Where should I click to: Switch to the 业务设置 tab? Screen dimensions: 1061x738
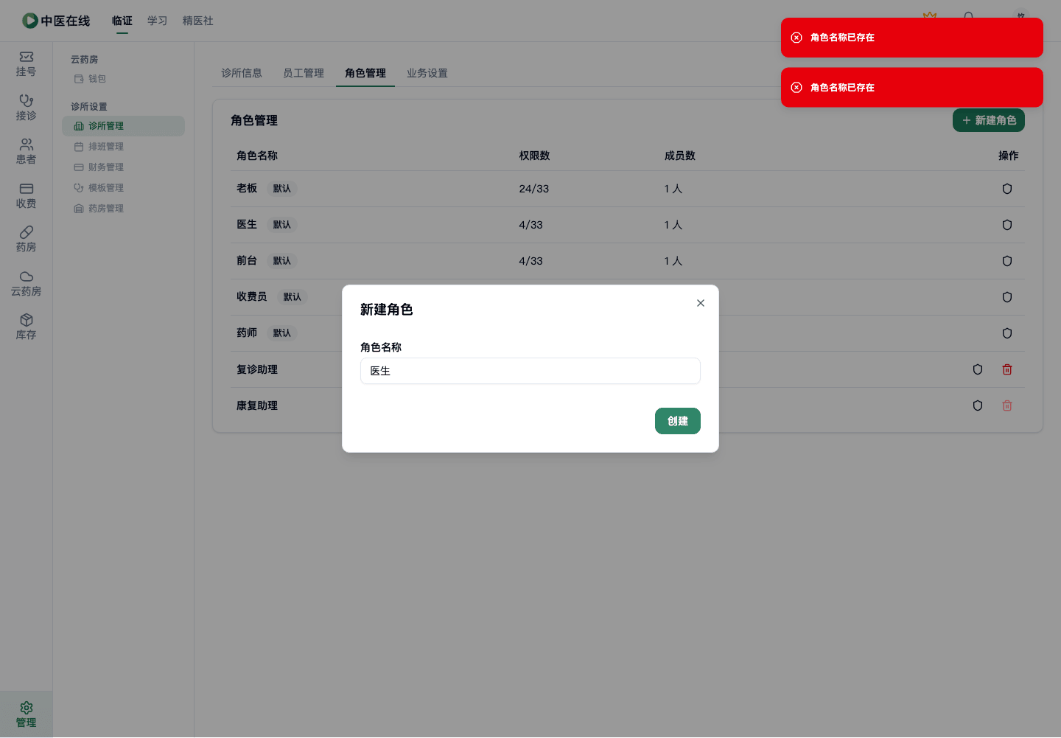click(427, 73)
